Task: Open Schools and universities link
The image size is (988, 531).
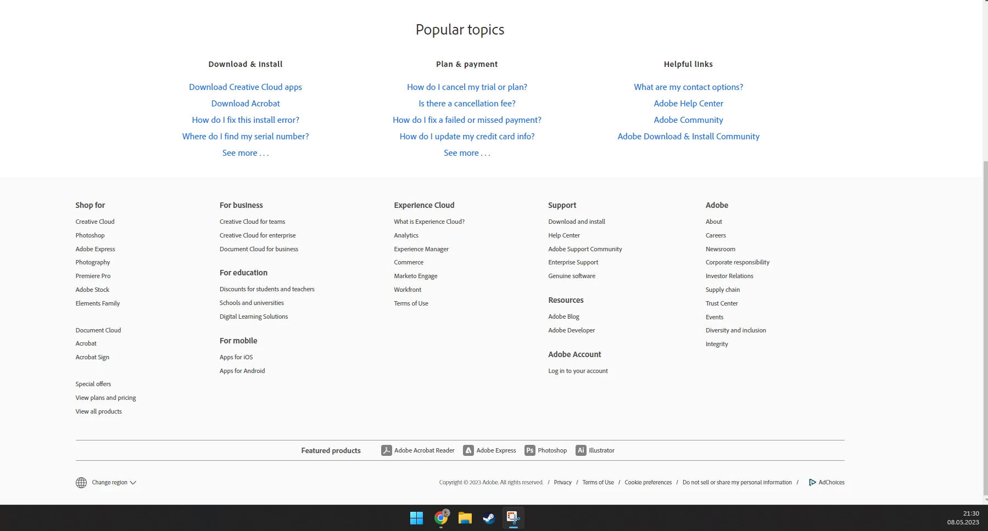Action: point(252,303)
